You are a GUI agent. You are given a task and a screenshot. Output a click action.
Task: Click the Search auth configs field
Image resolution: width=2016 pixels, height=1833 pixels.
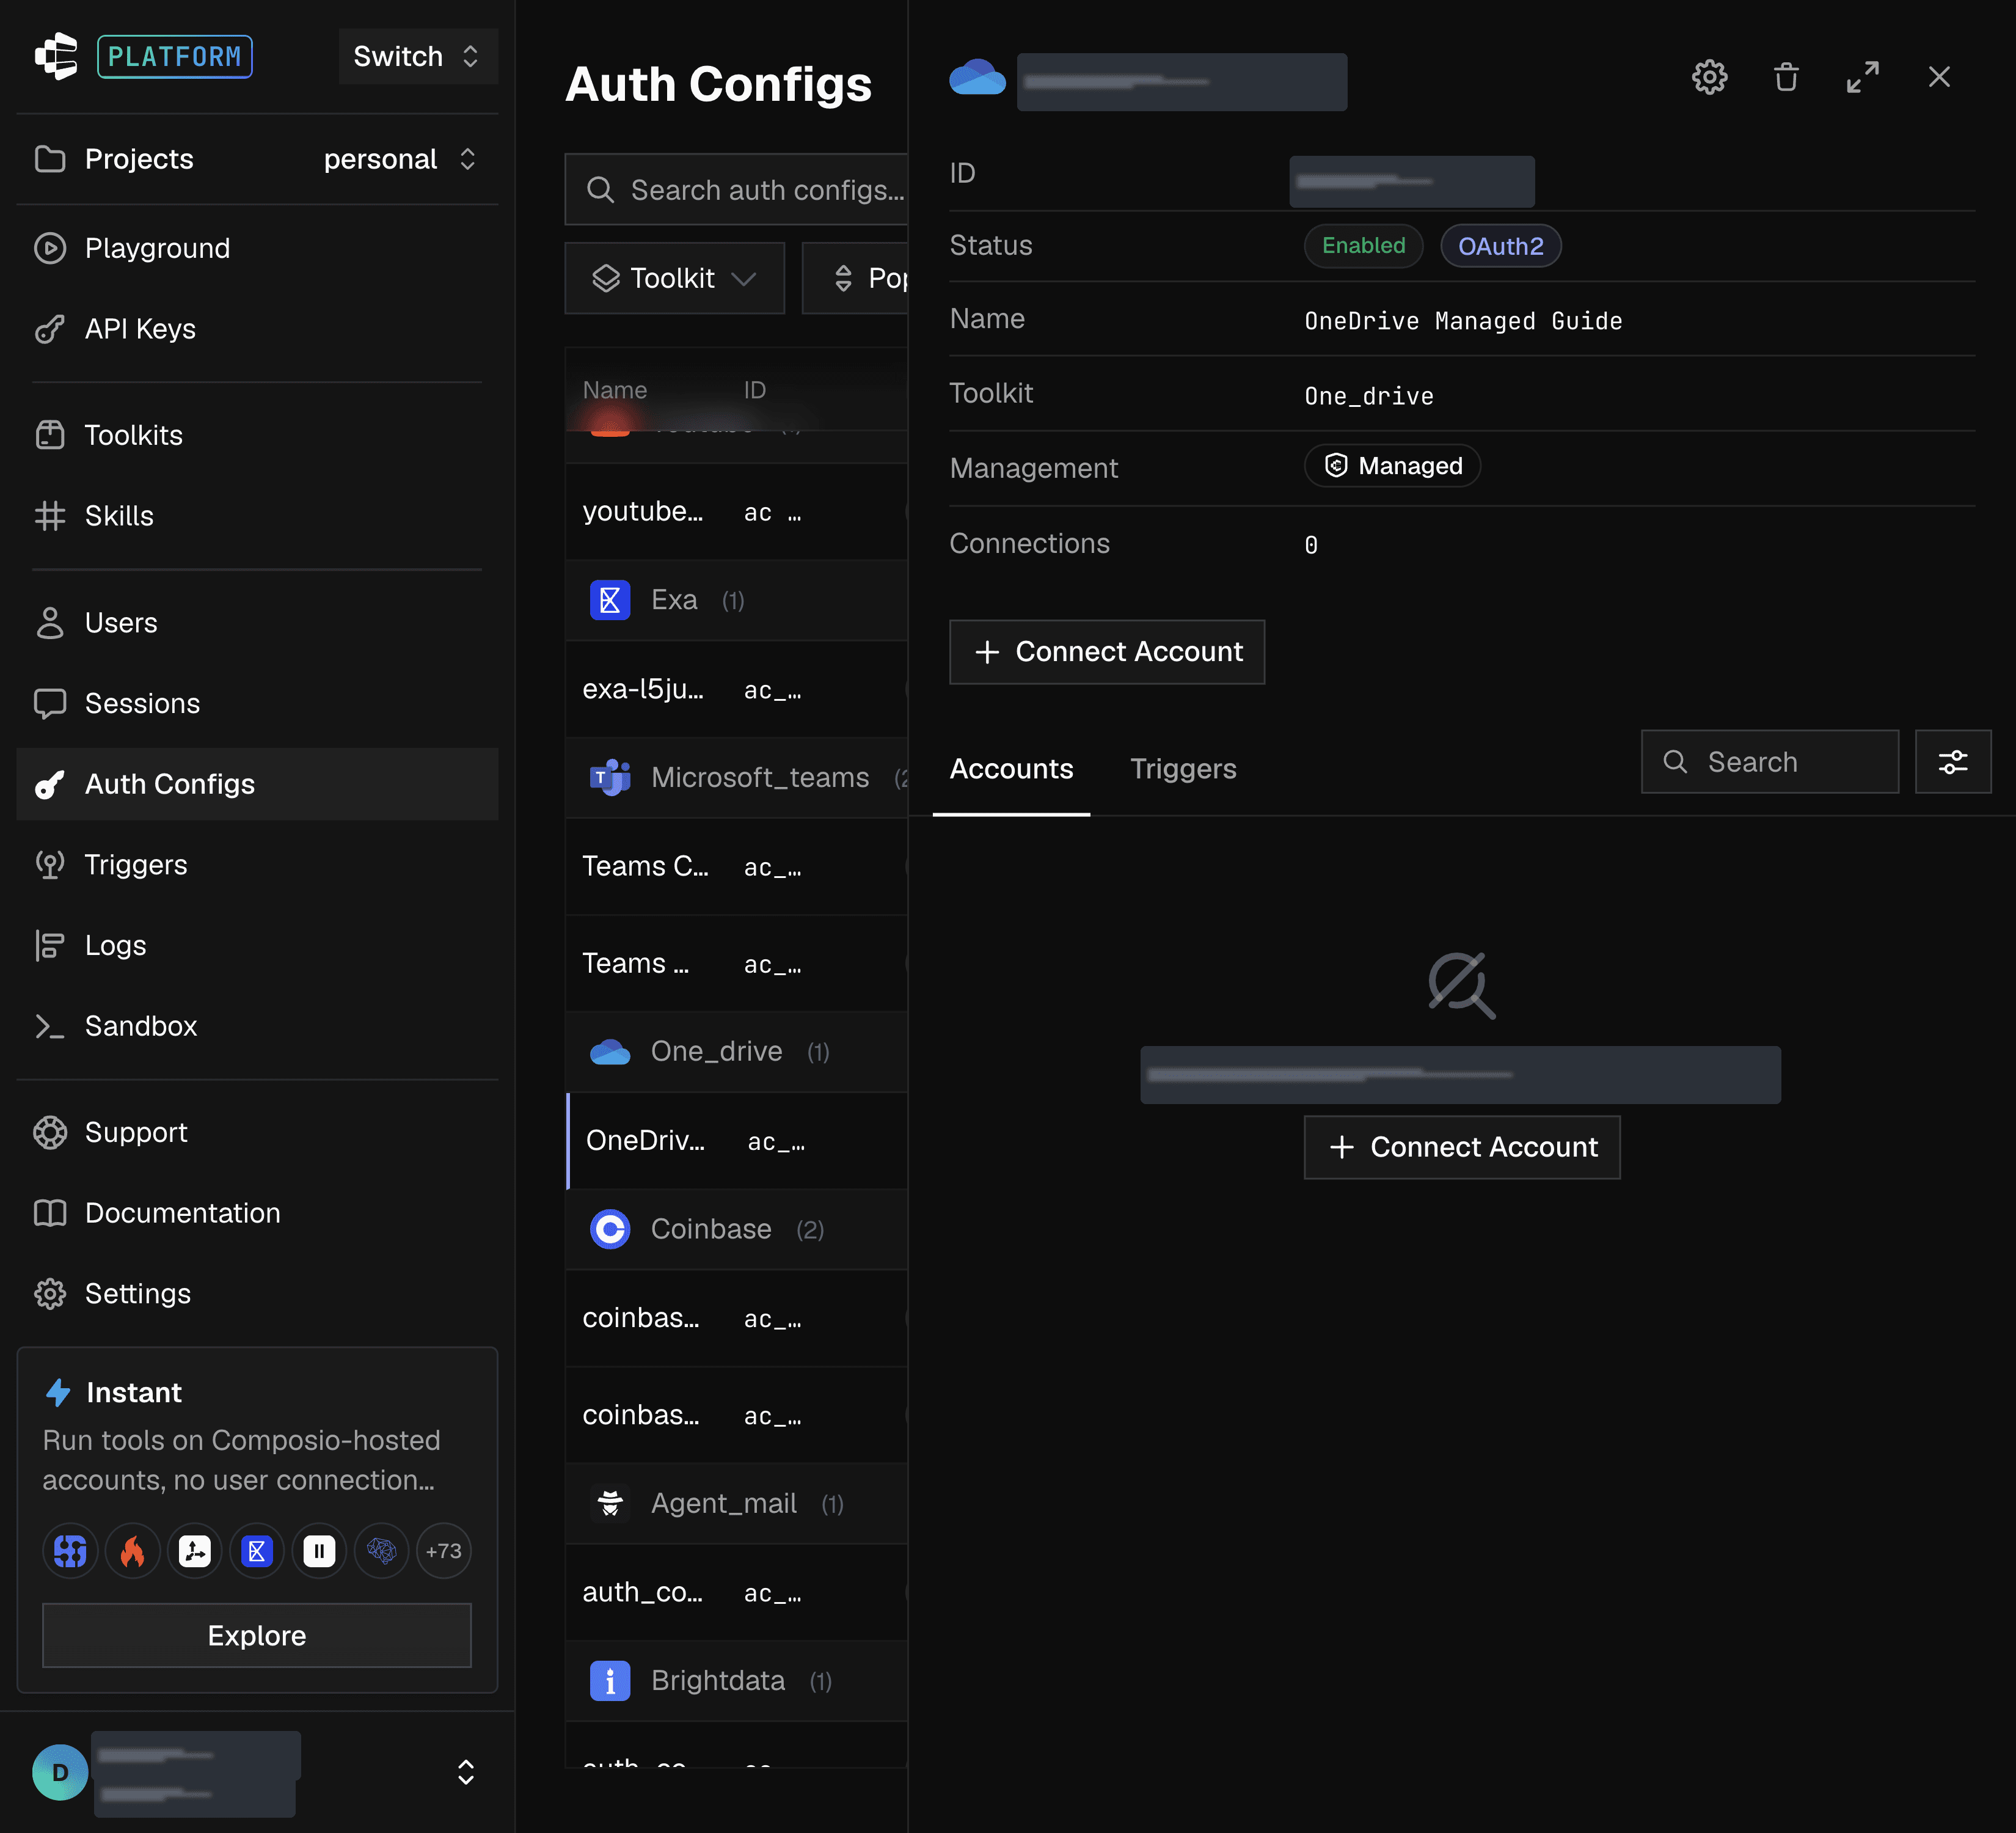(x=737, y=190)
